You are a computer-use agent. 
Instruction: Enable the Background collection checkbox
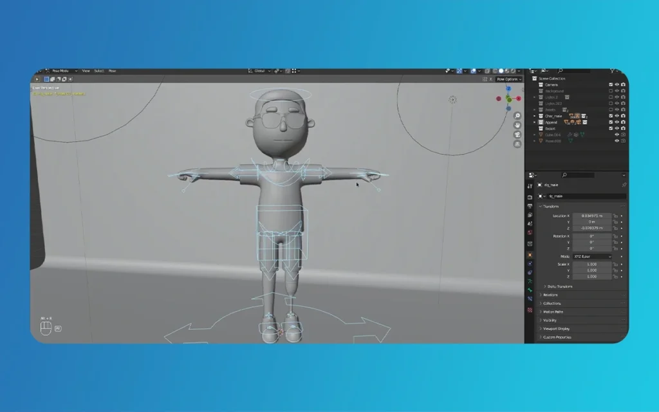pyautogui.click(x=611, y=91)
